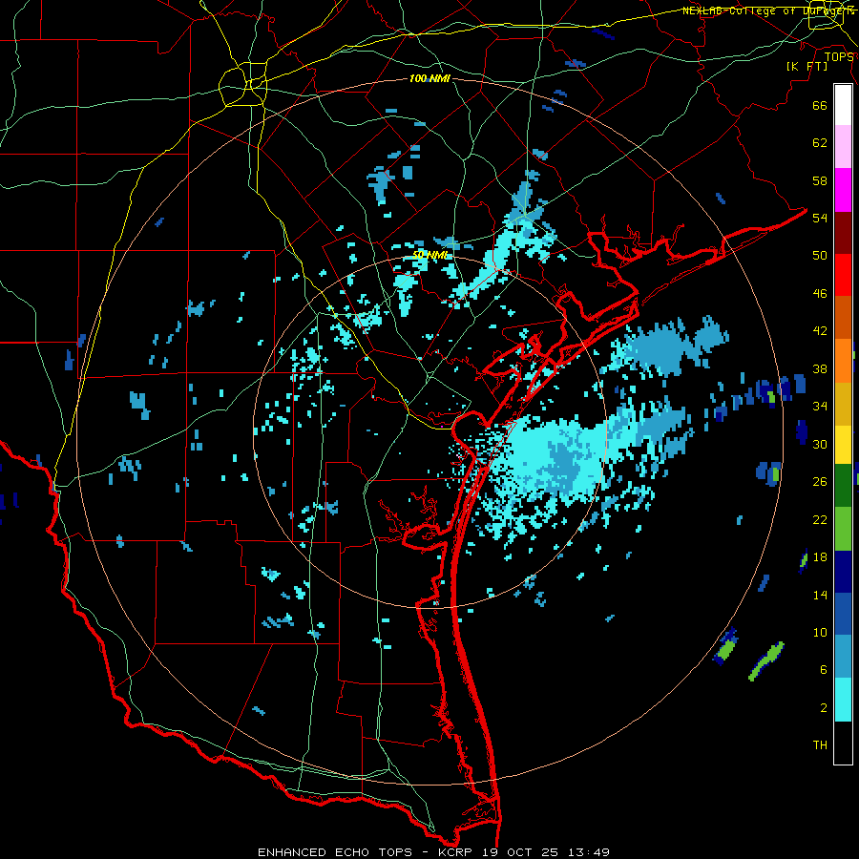Click the gold 38 kft legend band
The width and height of the screenshot is (859, 859).
843,403
